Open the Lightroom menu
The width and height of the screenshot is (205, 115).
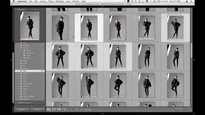(22, 1)
